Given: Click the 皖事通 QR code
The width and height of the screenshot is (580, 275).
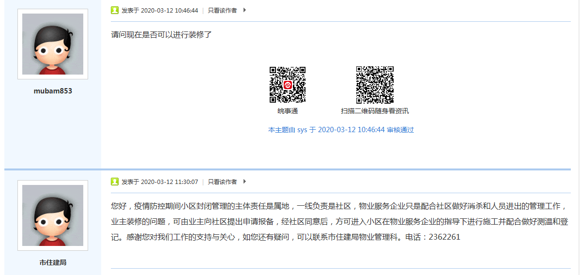Looking at the screenshot, I should coord(288,85).
